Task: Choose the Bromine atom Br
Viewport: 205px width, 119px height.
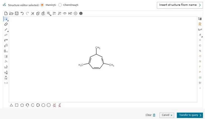Action: click(x=200, y=83)
